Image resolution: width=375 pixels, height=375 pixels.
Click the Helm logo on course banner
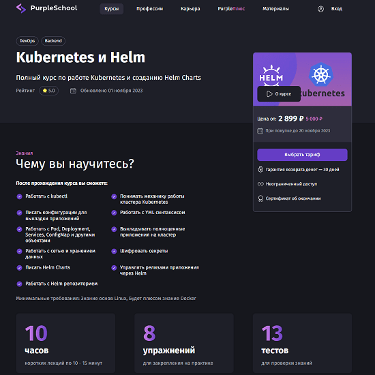click(271, 76)
